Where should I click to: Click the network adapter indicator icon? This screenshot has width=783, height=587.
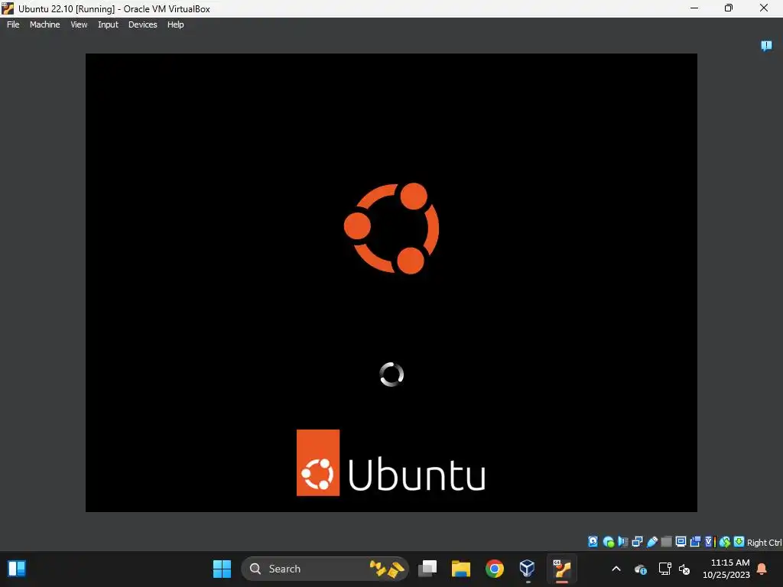coord(637,542)
